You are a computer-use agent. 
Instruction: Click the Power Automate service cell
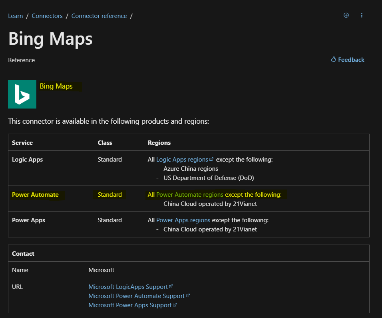click(x=35, y=195)
